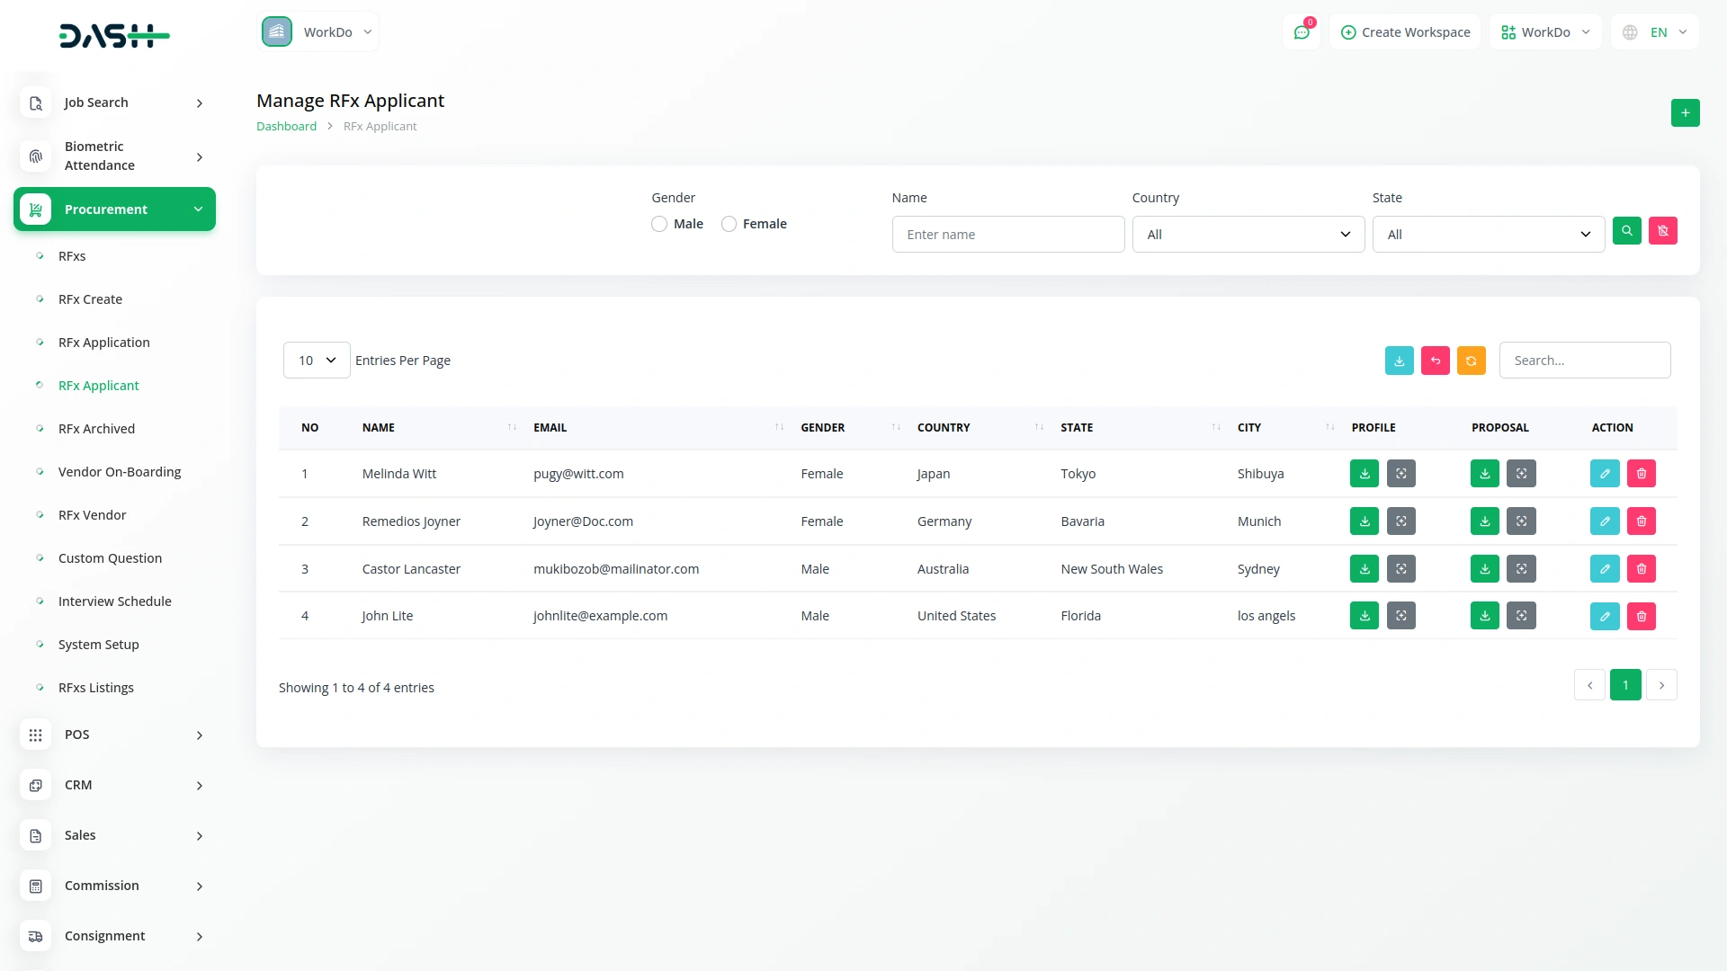The width and height of the screenshot is (1727, 971).
Task: Open the chat messages notification icon
Action: point(1301,32)
